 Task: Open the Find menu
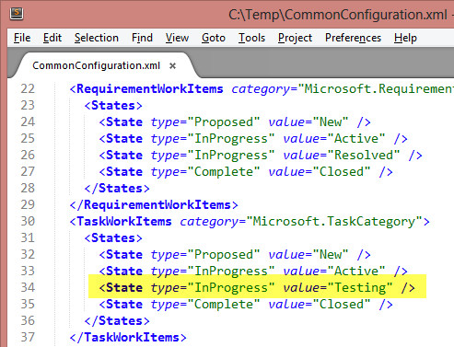(142, 38)
